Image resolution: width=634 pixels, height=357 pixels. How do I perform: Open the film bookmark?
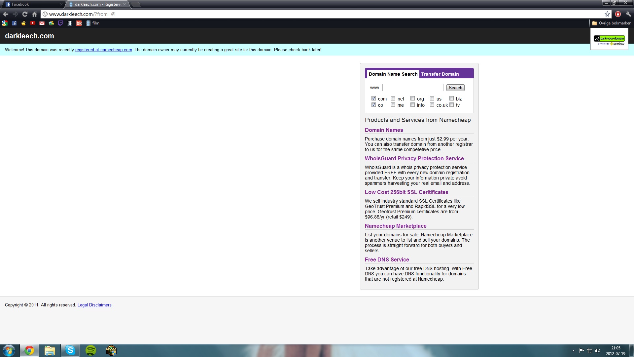click(92, 23)
